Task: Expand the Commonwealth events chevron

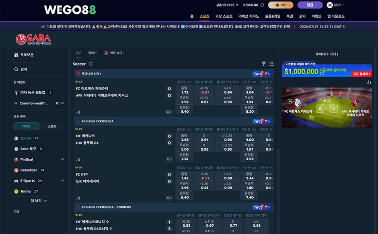Action: click(62, 103)
